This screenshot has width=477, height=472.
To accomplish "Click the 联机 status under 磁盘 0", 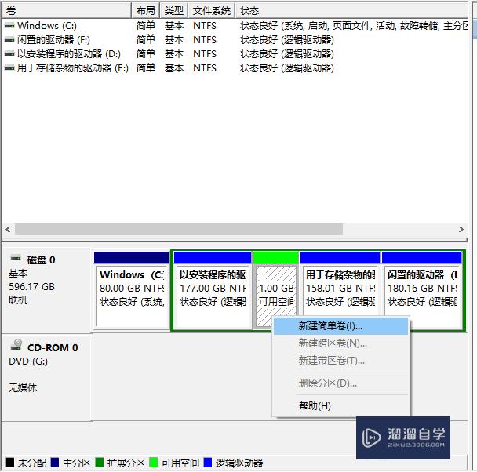I will pyautogui.click(x=18, y=300).
